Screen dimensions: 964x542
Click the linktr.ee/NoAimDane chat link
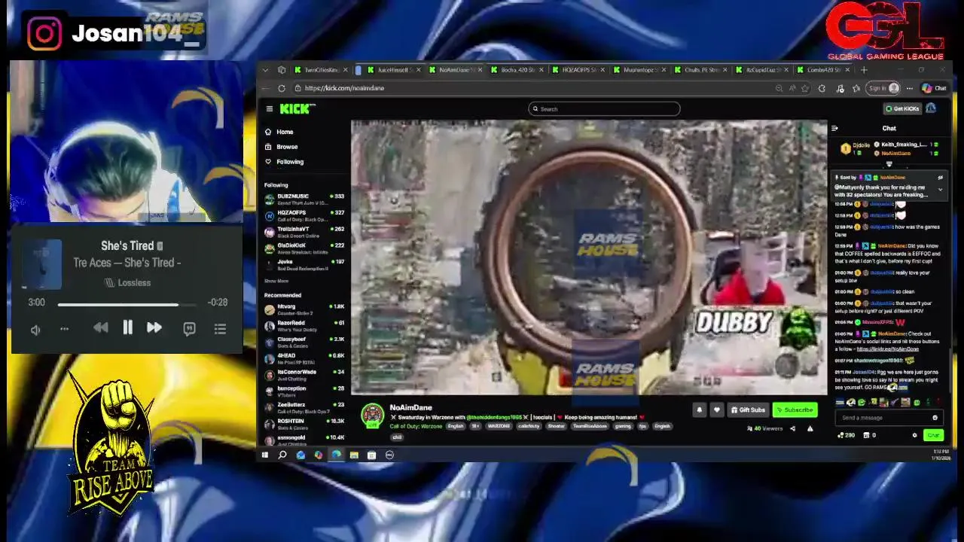pyautogui.click(x=887, y=349)
